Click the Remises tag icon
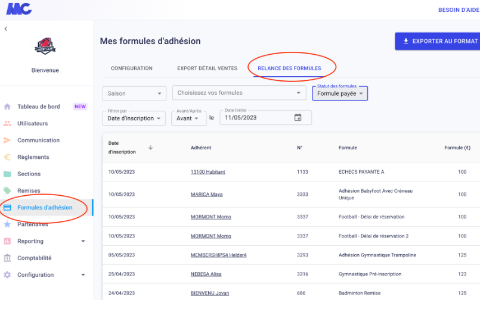The width and height of the screenshot is (480, 316). [7, 190]
